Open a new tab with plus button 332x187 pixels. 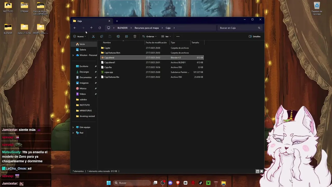117,21
